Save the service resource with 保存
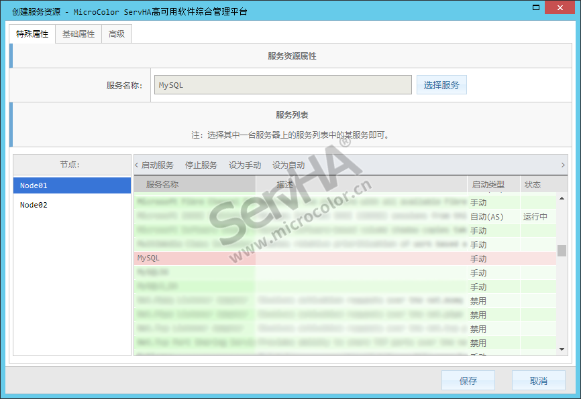Screen dimensions: 581x399 [x=468, y=381]
